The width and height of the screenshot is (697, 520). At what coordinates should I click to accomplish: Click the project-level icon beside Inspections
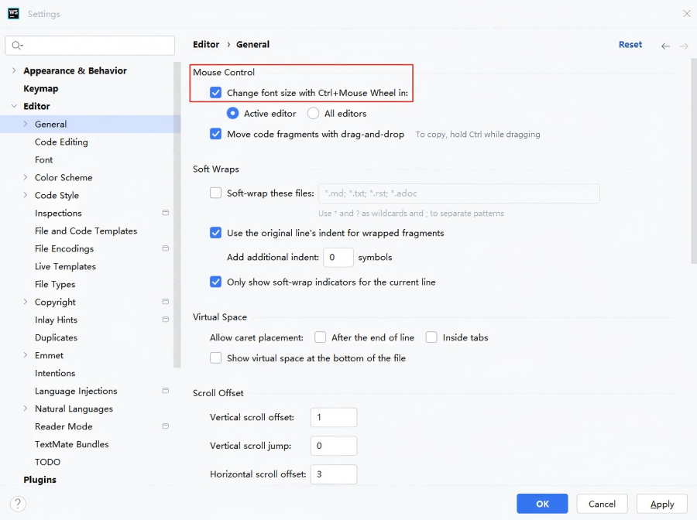point(166,213)
